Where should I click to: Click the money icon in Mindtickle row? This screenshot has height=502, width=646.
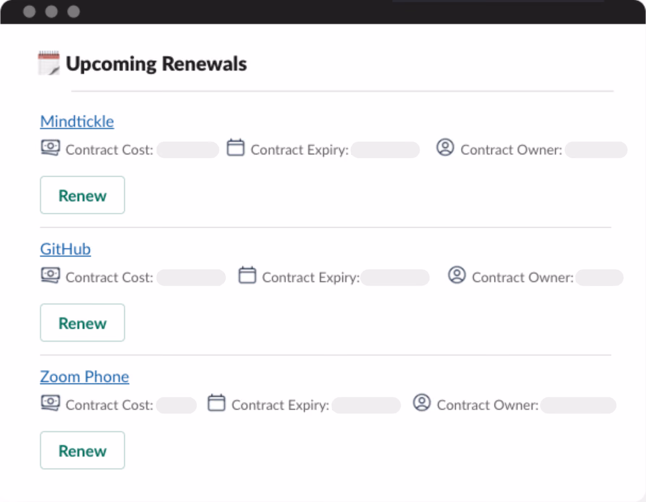pos(51,148)
